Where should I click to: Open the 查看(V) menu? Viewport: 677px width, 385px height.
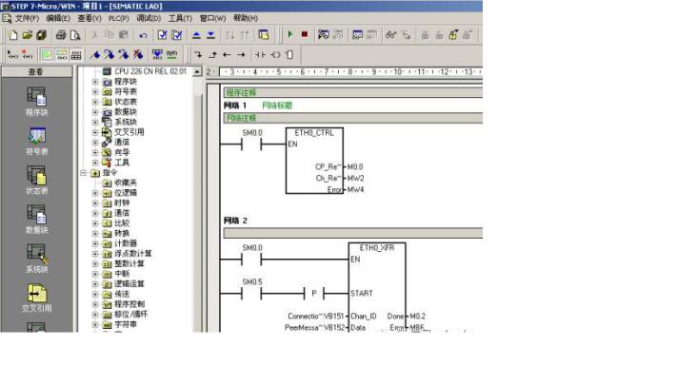click(89, 18)
